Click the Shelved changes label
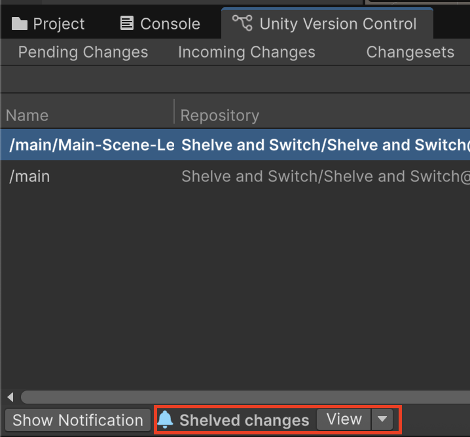The image size is (470, 437). click(244, 420)
